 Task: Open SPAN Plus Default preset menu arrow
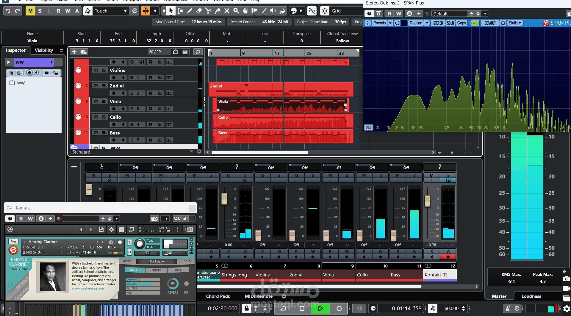[x=485, y=14]
